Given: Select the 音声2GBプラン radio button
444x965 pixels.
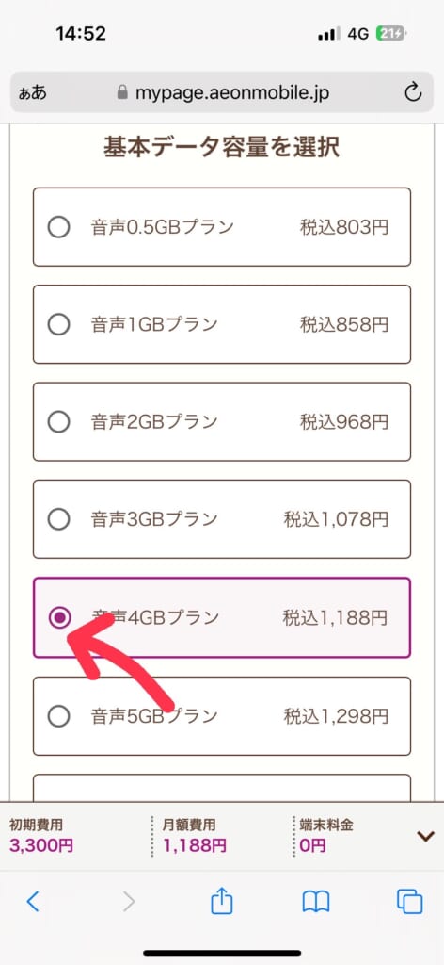Looking at the screenshot, I should 59,422.
